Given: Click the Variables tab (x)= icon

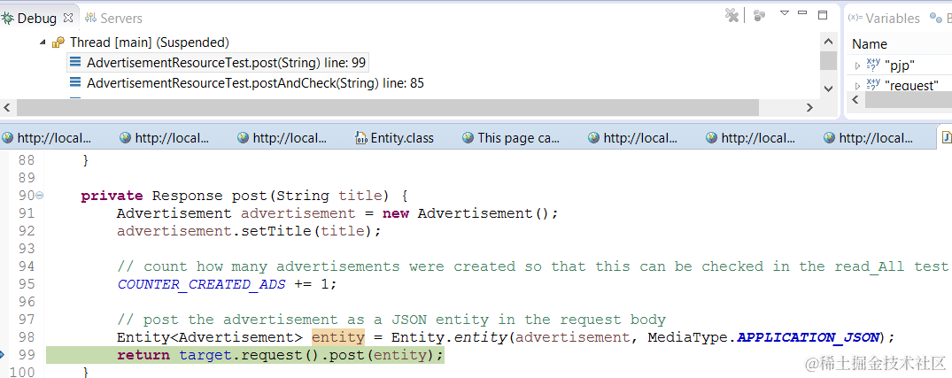Looking at the screenshot, I should point(855,18).
